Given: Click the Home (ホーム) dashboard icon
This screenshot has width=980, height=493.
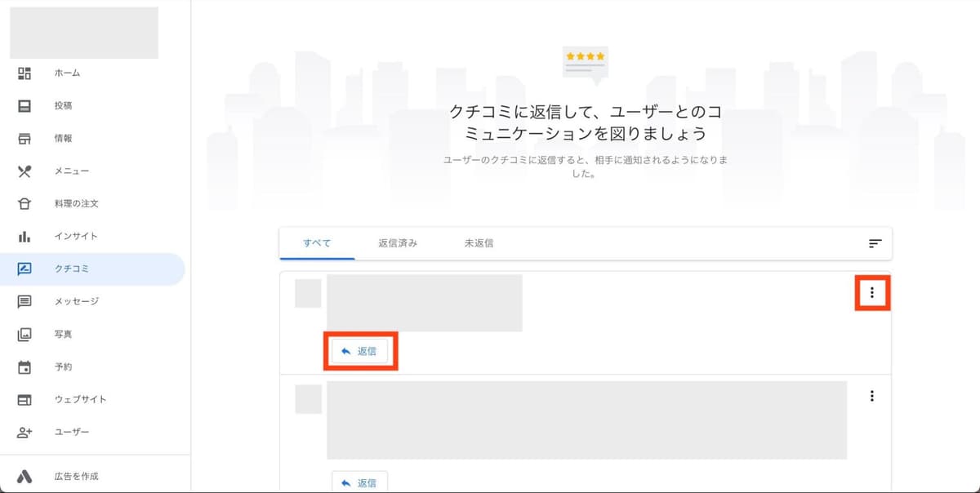Looking at the screenshot, I should click(x=24, y=73).
